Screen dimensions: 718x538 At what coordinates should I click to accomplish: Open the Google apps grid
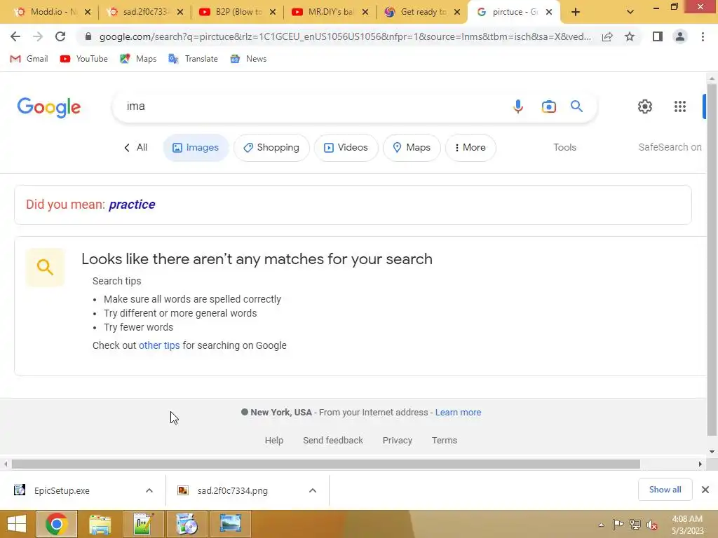(680, 106)
